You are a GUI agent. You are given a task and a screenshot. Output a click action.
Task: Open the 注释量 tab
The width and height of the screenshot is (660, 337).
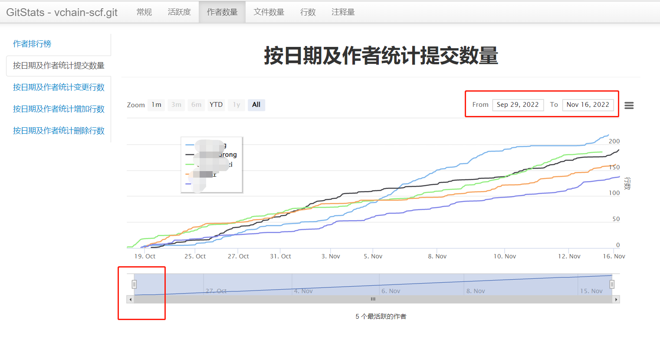tap(343, 12)
